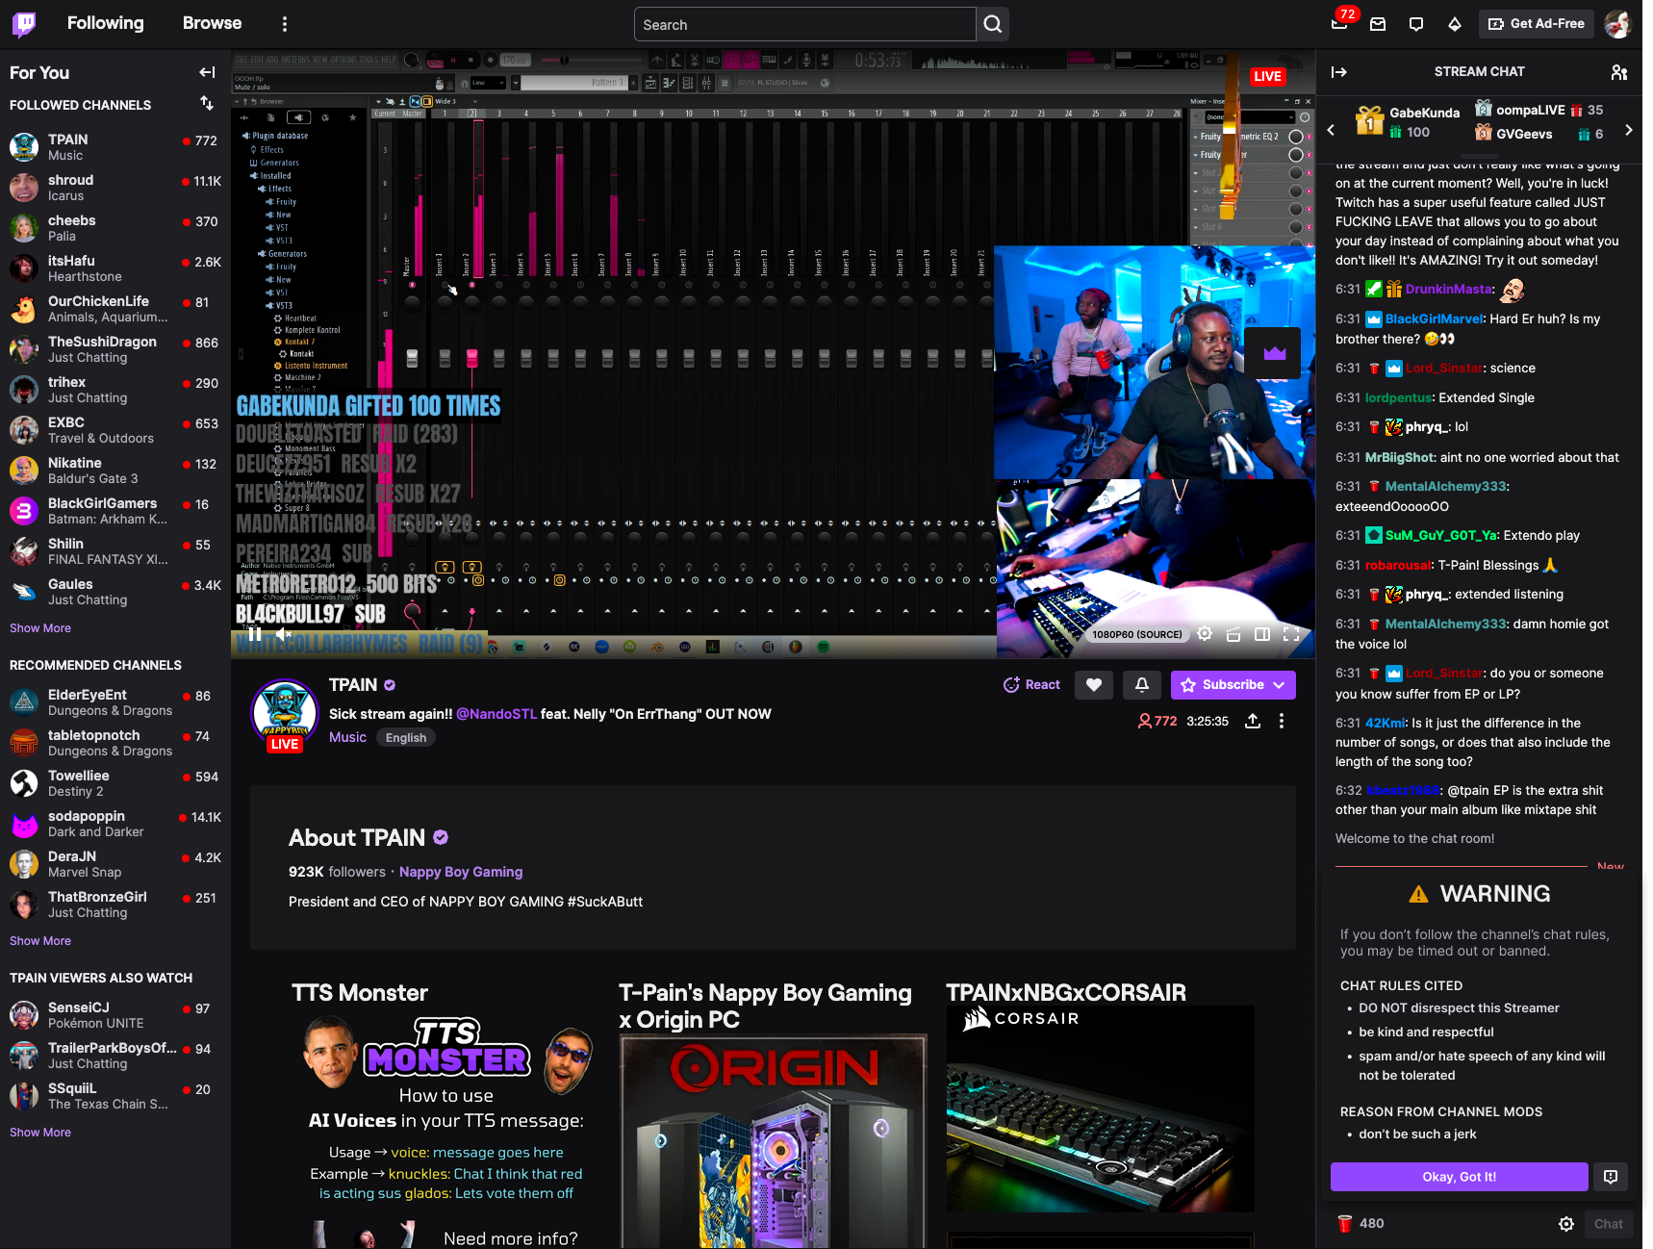Open the Bits crown icon in top bar
This screenshot has height=1249, width=1653.
(x=1455, y=24)
